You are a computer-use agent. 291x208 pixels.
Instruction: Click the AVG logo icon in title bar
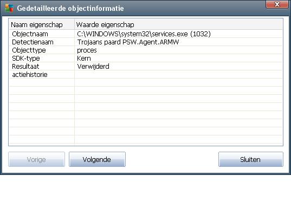point(9,8)
